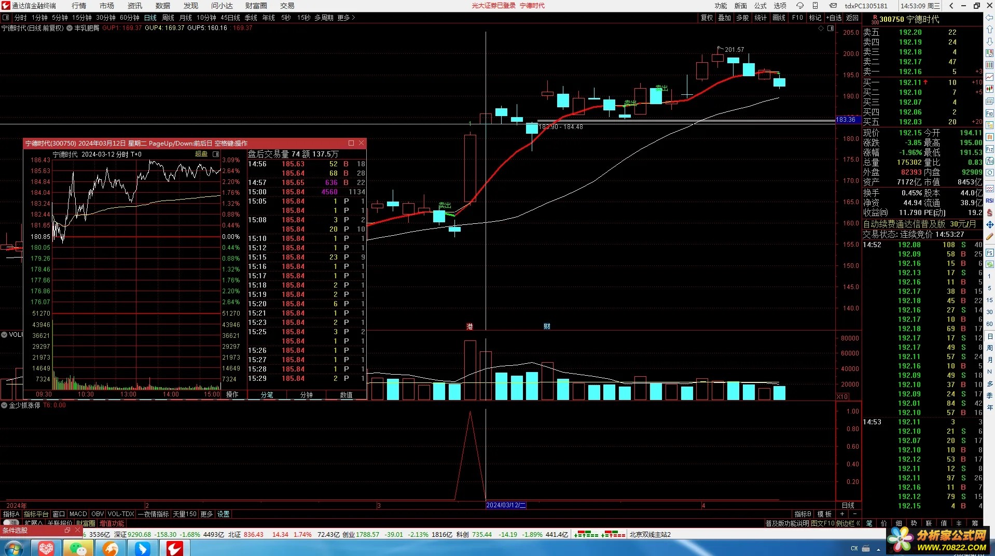Click the 标记 toolbar button
The height and width of the screenshot is (556, 995).
pos(815,18)
